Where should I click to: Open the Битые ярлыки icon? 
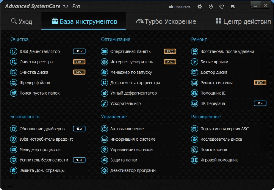click(x=195, y=62)
